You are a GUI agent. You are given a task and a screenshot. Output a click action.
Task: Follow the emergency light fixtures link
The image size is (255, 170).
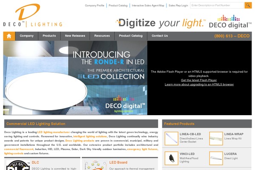tap(142, 149)
